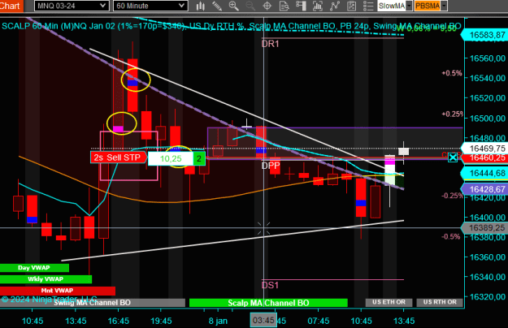The image size is (508, 328).
Task: Click the 16320,00 price axis label
Action: pyautogui.click(x=487, y=296)
